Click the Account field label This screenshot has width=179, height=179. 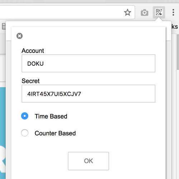tap(33, 51)
